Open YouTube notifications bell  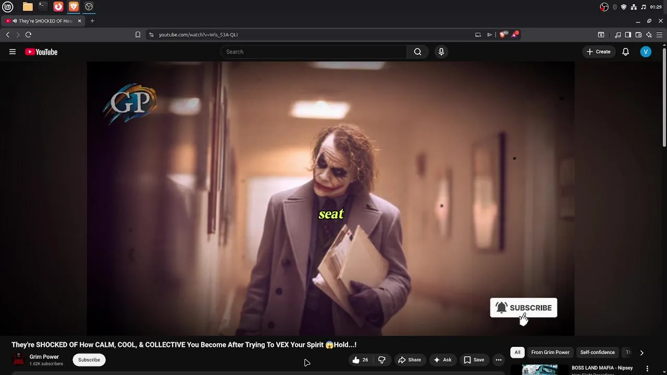626,52
